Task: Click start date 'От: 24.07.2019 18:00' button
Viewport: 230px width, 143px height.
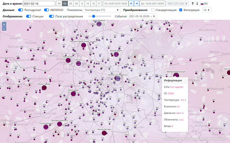Action: coord(116,3)
